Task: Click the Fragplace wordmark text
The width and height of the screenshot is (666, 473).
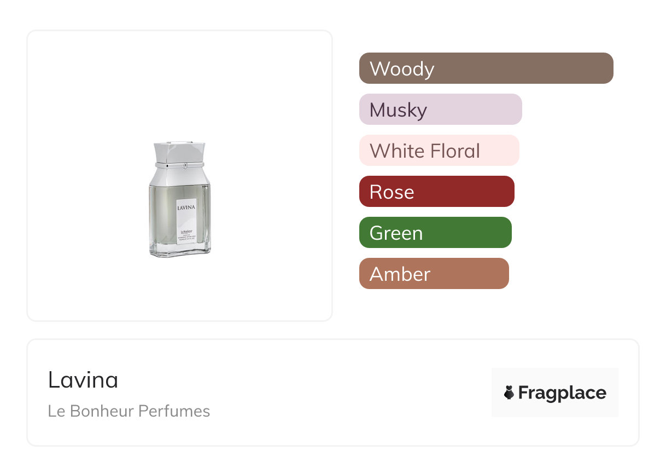Action: coord(562,393)
